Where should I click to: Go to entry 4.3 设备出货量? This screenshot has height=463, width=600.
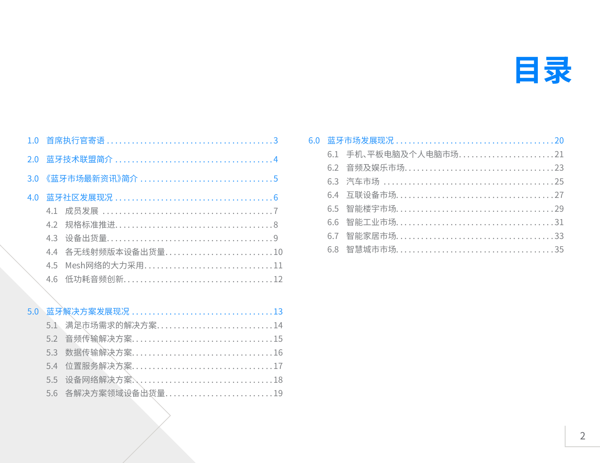click(x=162, y=238)
